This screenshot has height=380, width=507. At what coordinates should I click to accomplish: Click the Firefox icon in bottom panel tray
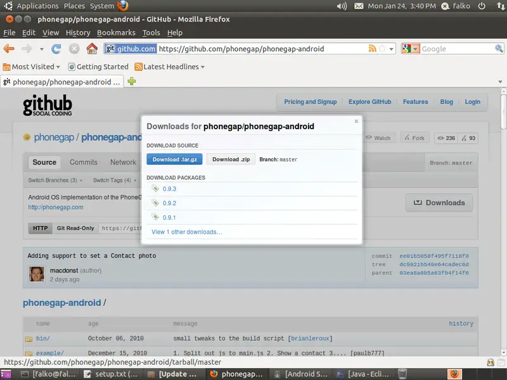454,374
